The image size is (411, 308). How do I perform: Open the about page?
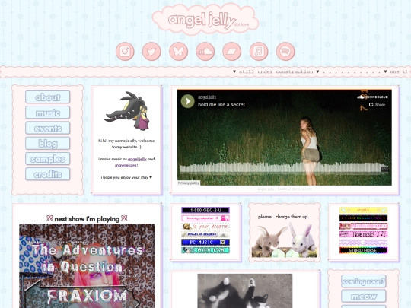(48, 97)
